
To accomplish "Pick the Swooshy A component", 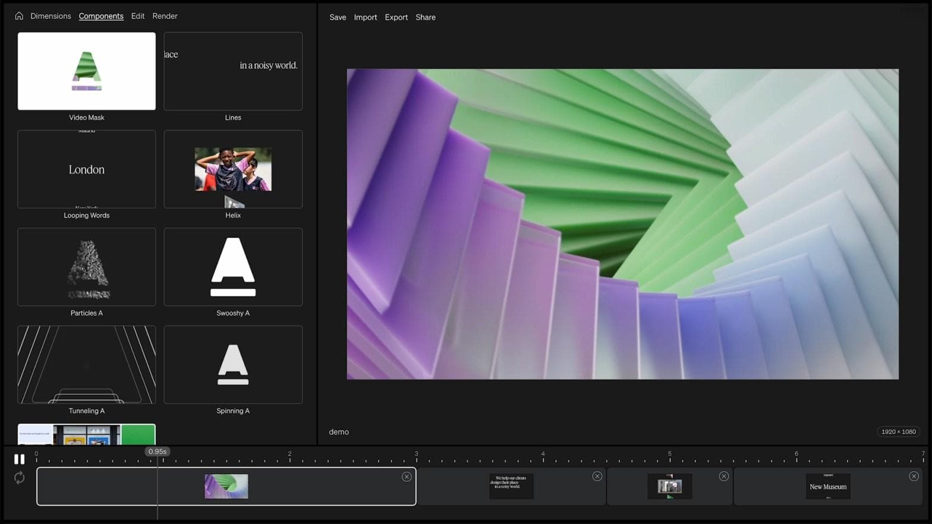I will 233,267.
